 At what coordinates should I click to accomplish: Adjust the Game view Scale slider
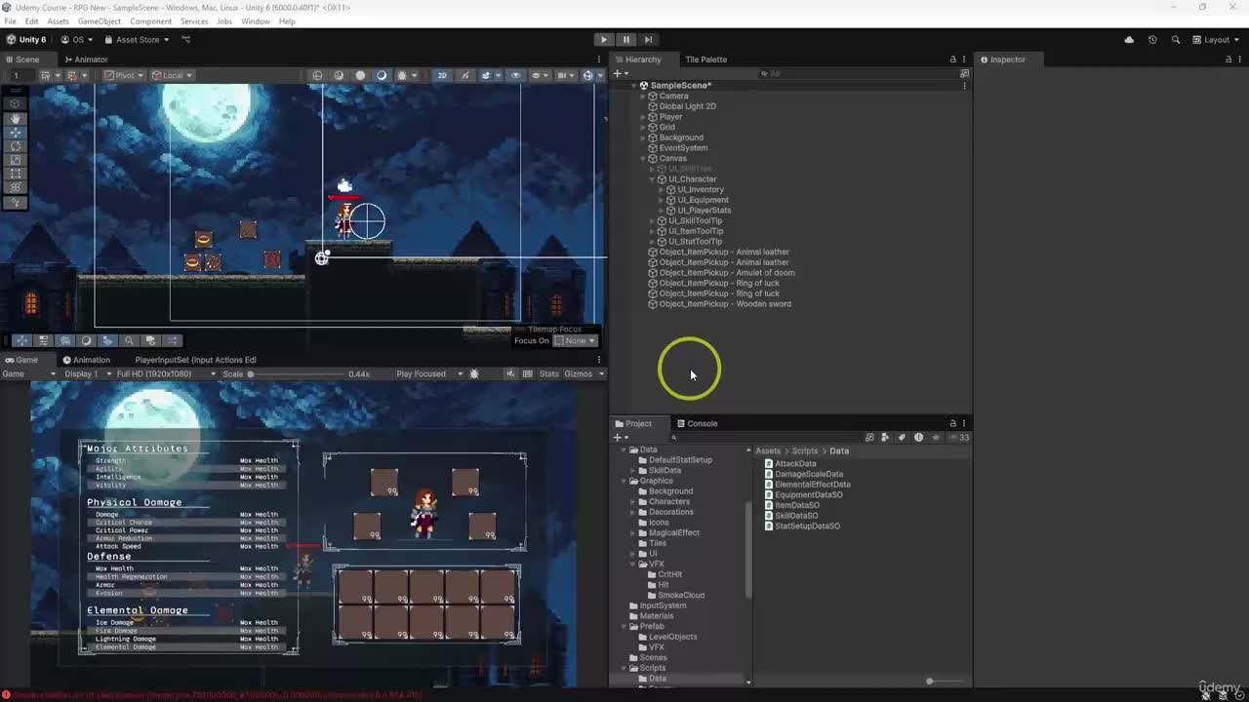coord(298,374)
